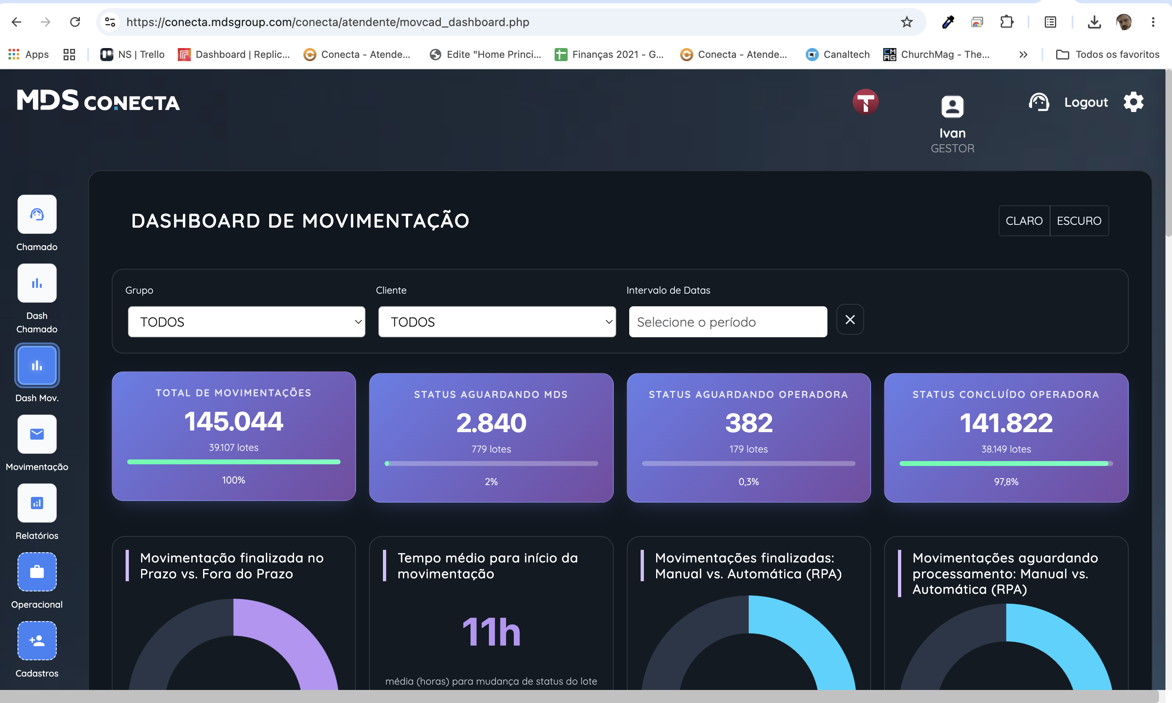Switch to ESCURO theme
The width and height of the screenshot is (1172, 703).
[x=1079, y=221]
